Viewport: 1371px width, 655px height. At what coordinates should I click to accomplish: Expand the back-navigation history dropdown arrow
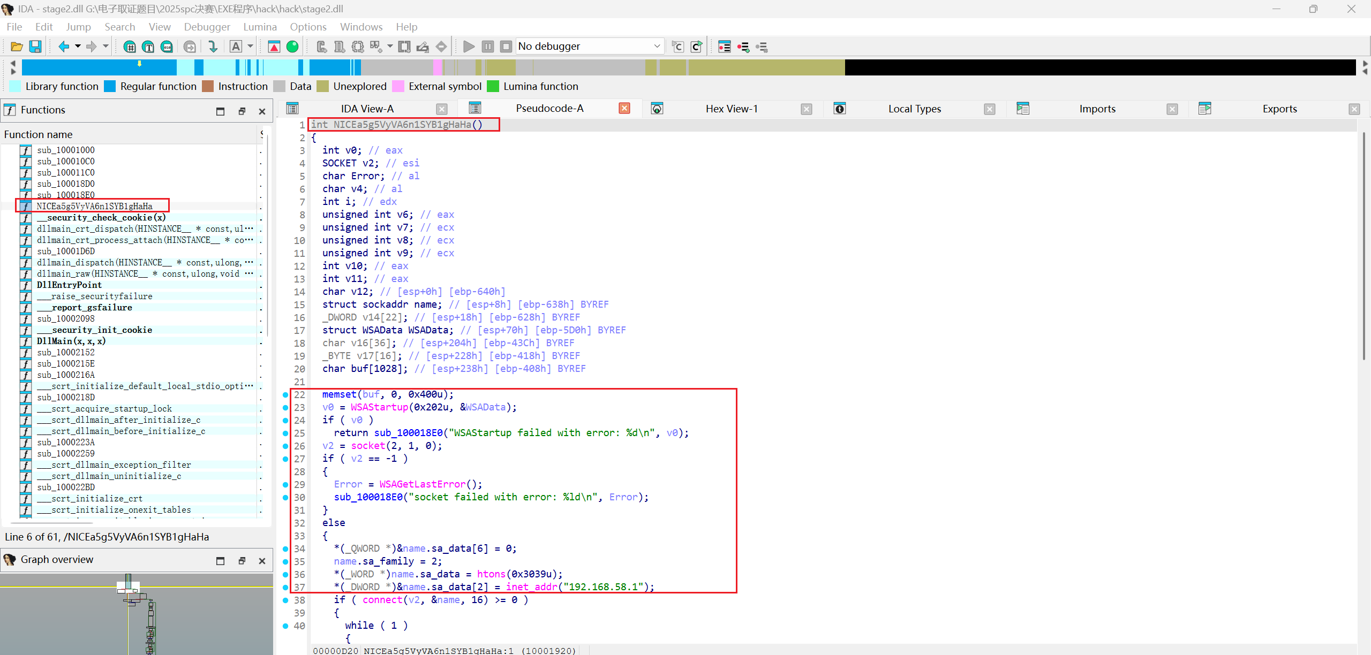point(78,47)
